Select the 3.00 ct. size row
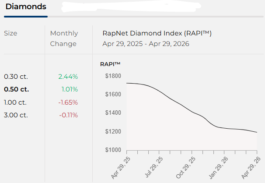The width and height of the screenshot is (265, 183). 16,115
